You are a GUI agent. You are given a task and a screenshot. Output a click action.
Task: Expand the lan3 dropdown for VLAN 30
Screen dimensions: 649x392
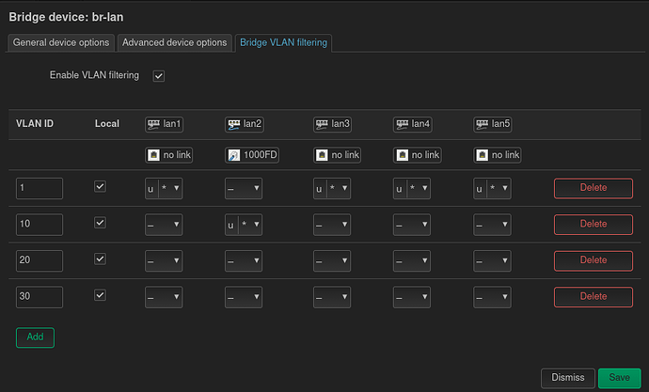332,297
